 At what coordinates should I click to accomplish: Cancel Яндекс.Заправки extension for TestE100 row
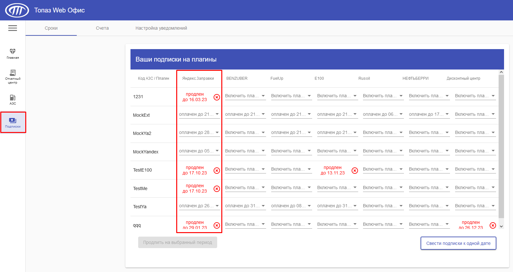[217, 171]
